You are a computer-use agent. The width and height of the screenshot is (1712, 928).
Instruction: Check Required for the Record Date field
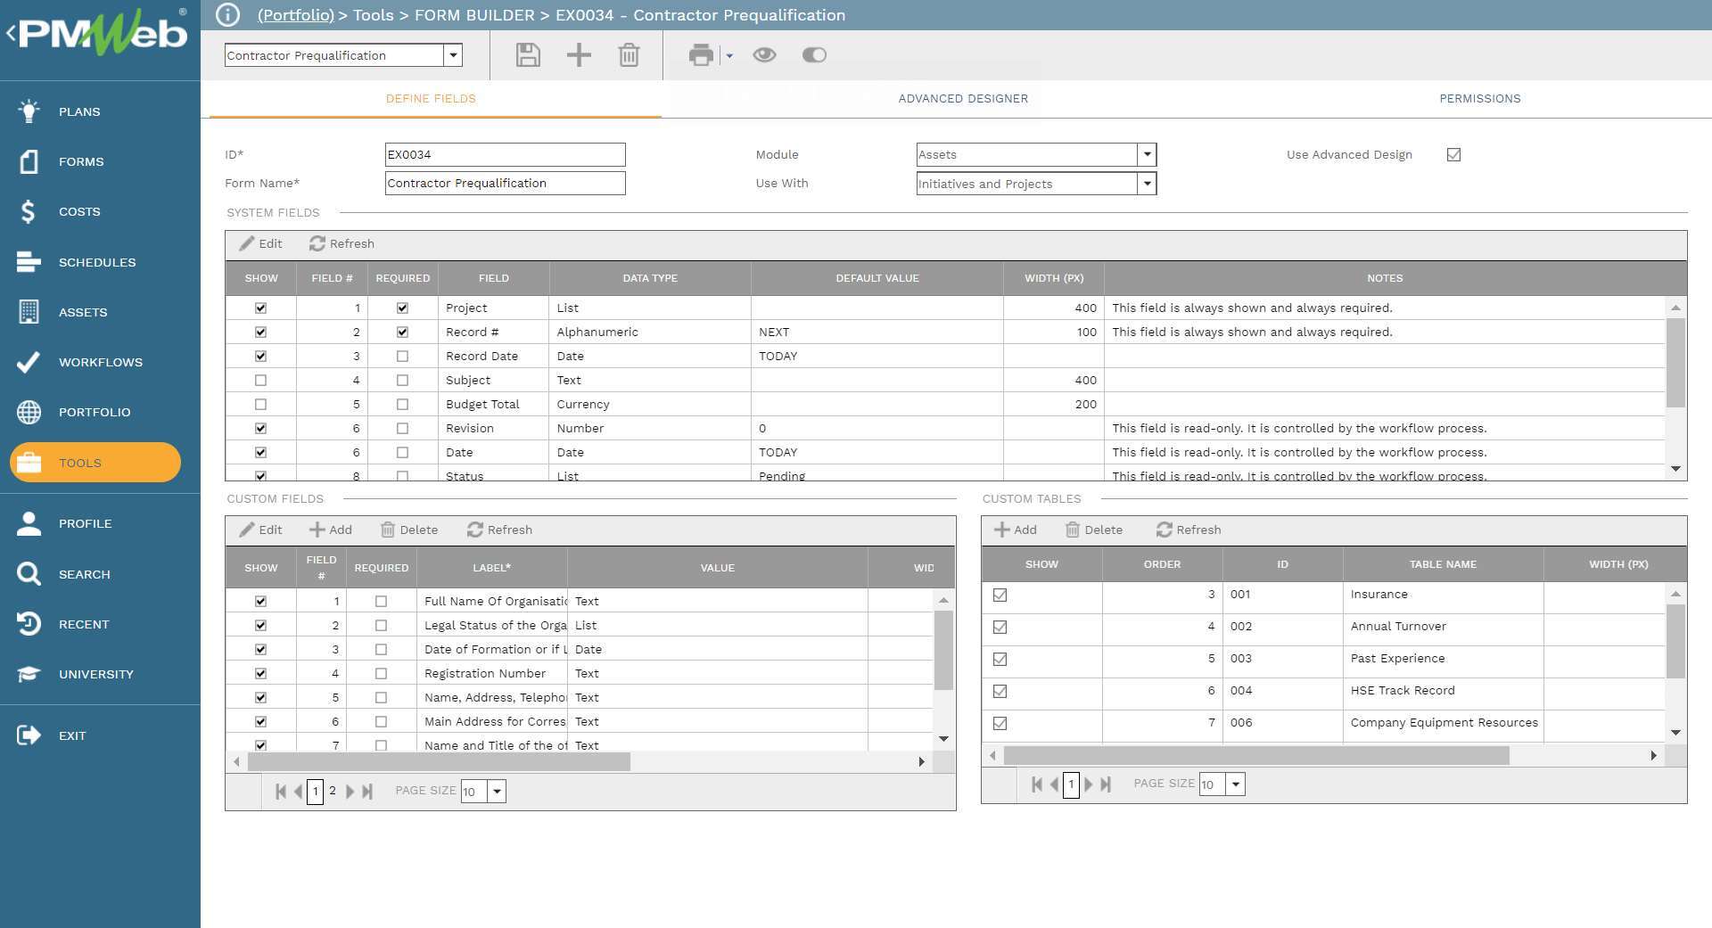[x=402, y=356]
